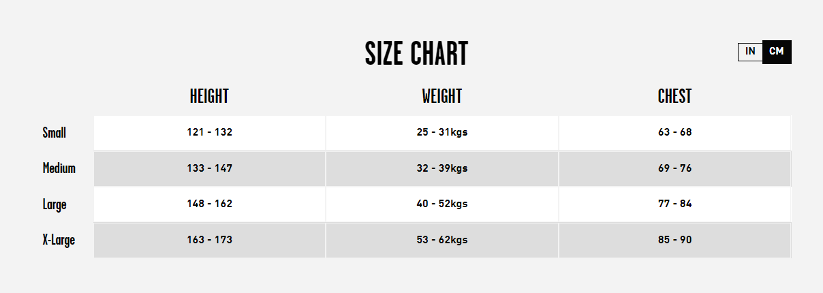Click the 133 - 147 height cell
Screen dimensions: 823x293
[210, 168]
